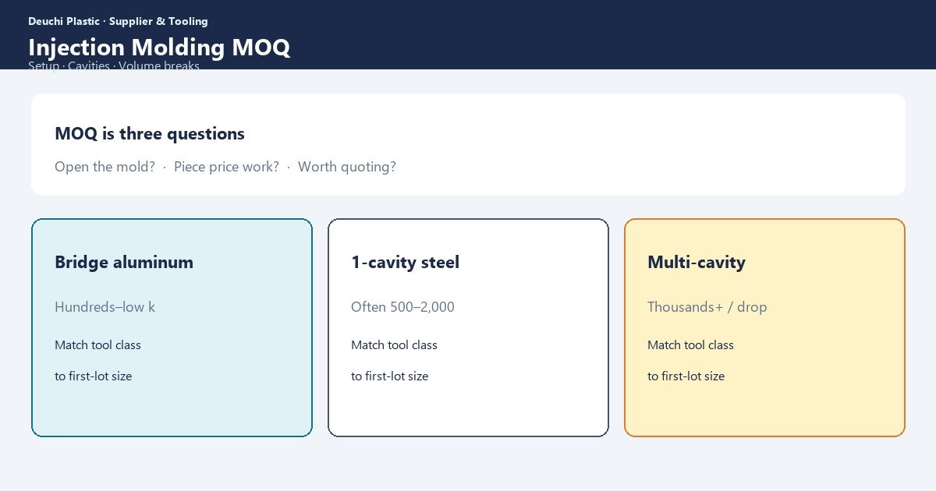Click 'to first-lot size' in Multi-cavity card

[686, 376]
